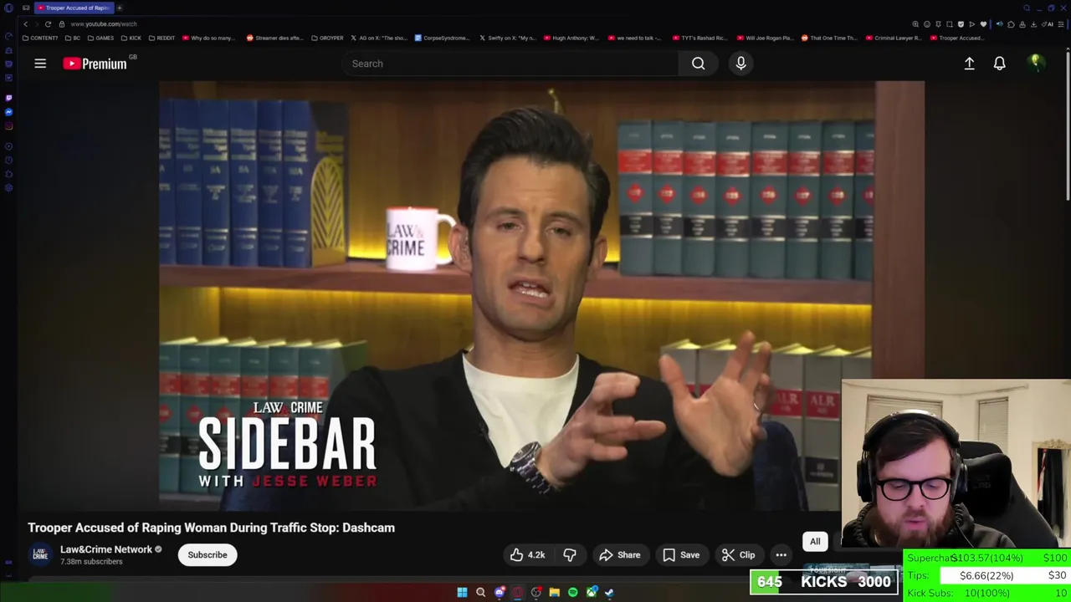
Task: Focus the YouTube search input field
Action: (x=510, y=64)
